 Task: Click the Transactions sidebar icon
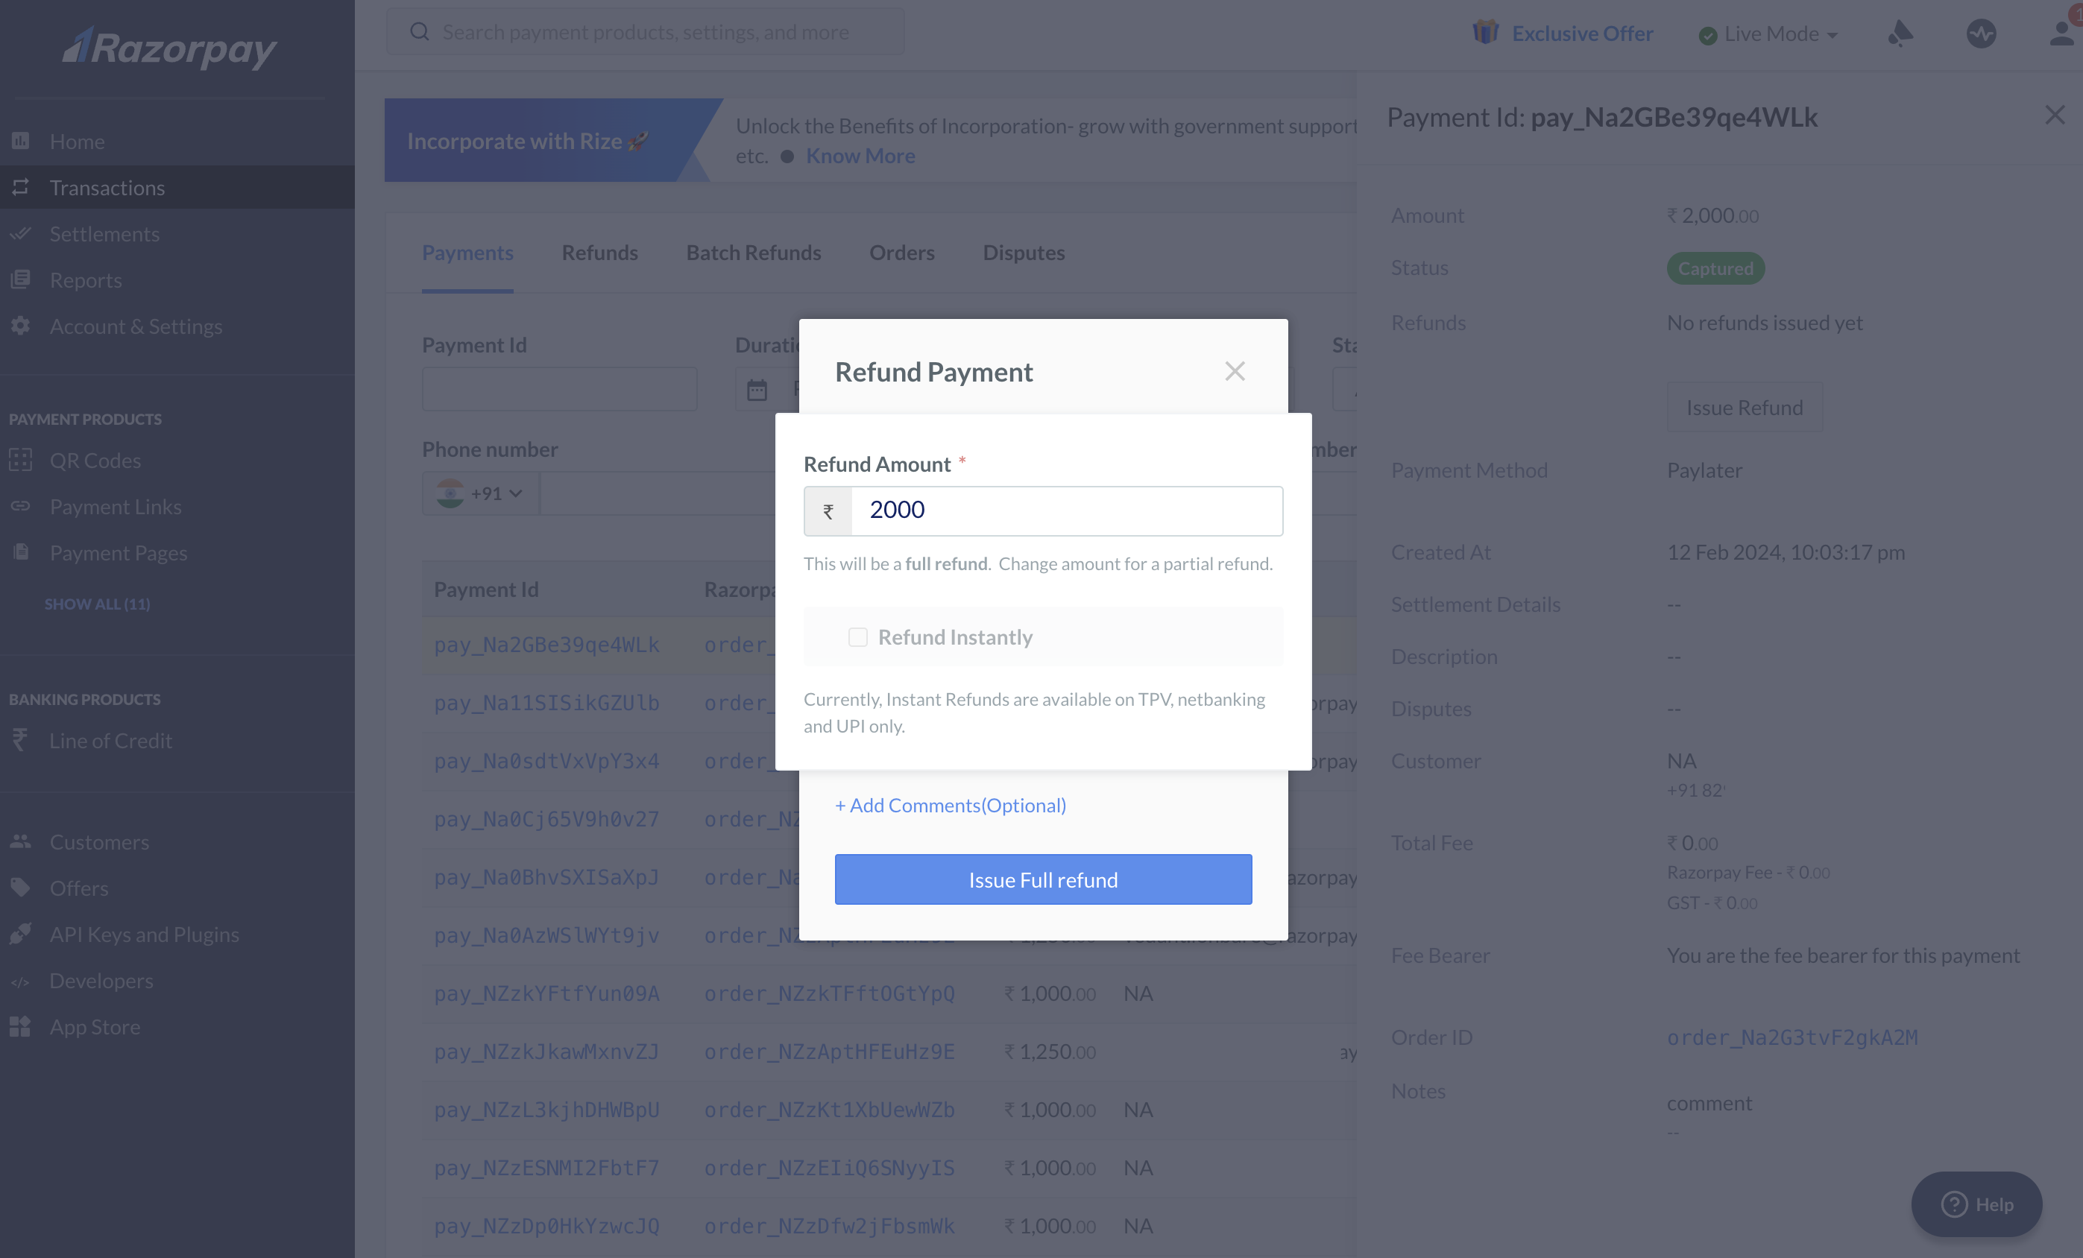20,187
